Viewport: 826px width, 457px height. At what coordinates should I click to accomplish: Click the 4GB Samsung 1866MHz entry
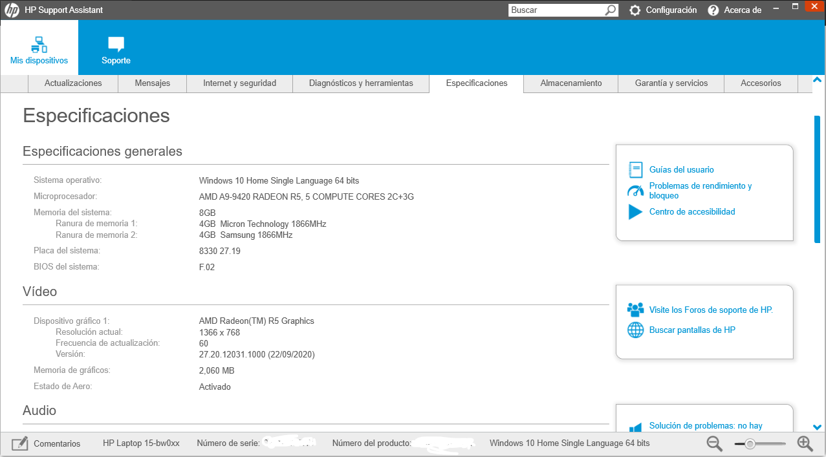[x=246, y=235]
